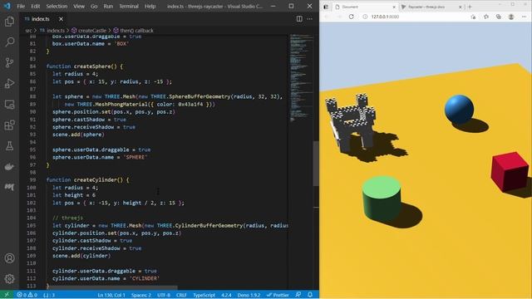This screenshot has width=532, height=299.
Task: Expand the then() callback breadcrumb
Action: [x=133, y=31]
